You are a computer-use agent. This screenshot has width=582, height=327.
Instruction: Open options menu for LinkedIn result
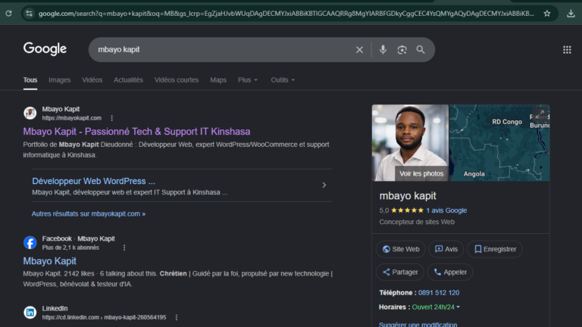[177, 317]
